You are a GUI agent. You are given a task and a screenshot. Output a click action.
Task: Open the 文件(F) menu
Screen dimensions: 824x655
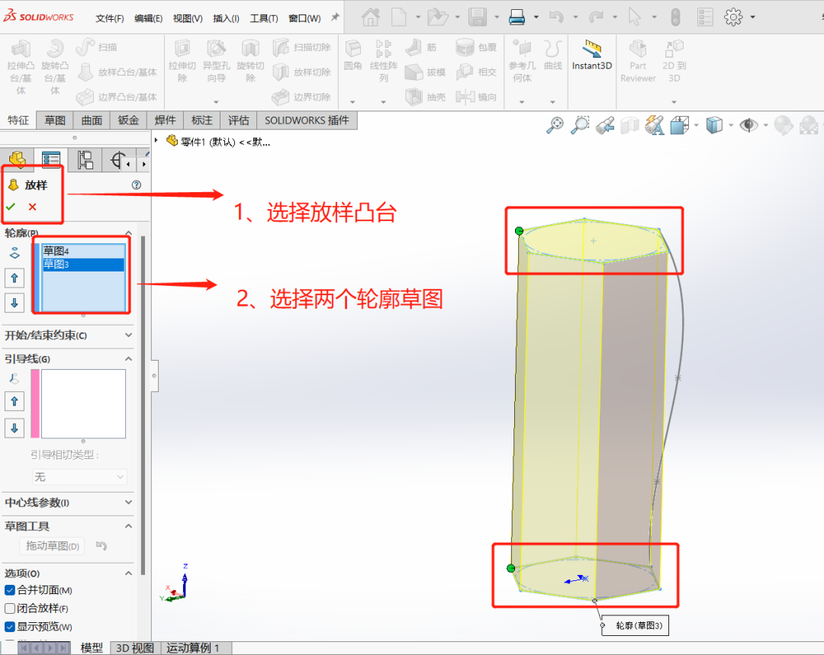[109, 18]
